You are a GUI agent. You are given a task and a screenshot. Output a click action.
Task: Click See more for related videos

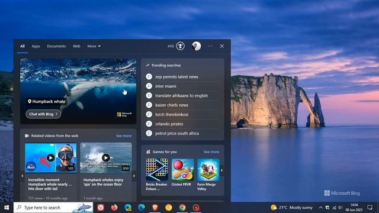pyautogui.click(x=124, y=136)
